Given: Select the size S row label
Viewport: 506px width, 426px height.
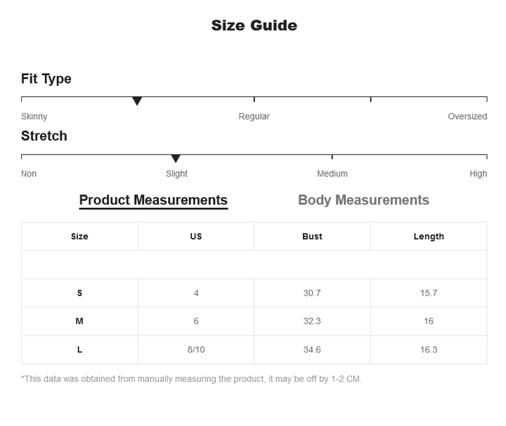Looking at the screenshot, I should (79, 293).
